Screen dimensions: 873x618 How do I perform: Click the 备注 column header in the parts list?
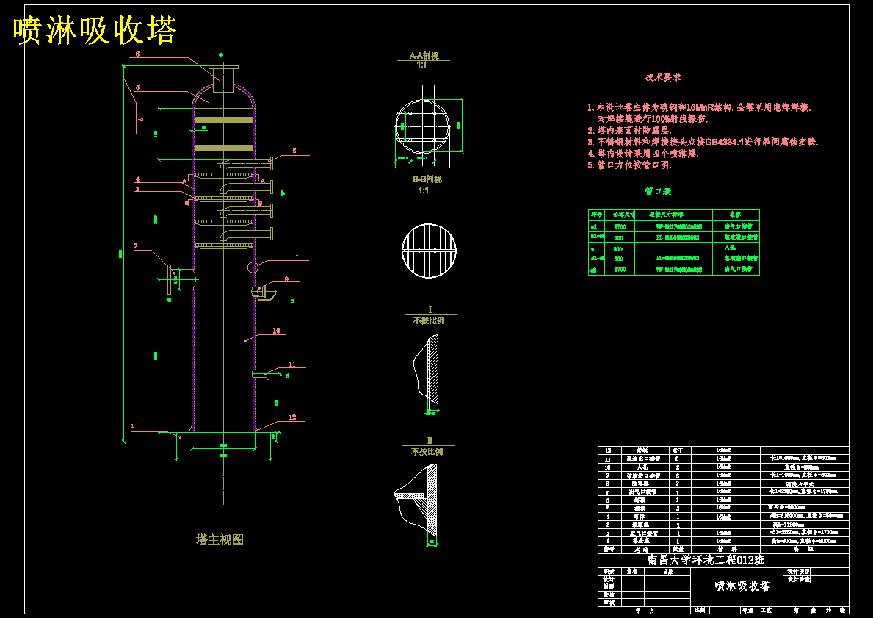(803, 550)
